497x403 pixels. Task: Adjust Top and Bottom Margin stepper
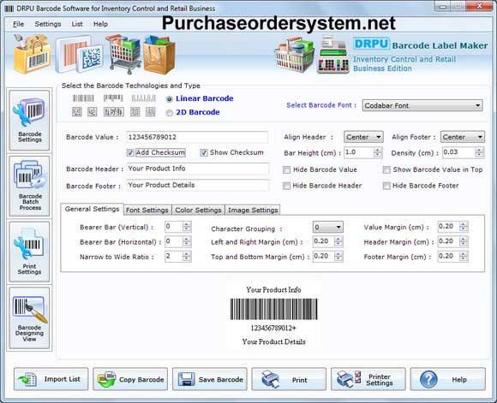[x=338, y=256]
